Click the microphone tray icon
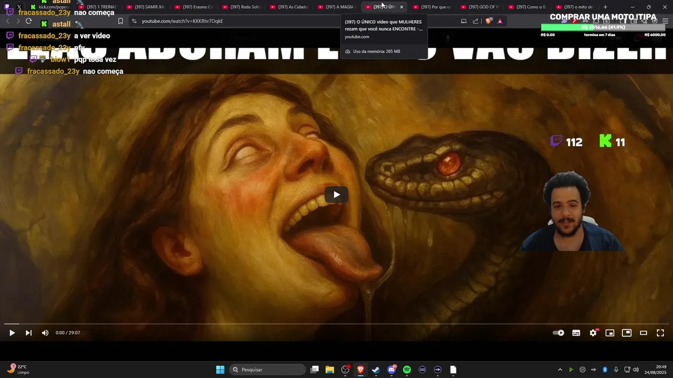The width and height of the screenshot is (673, 378). [x=616, y=370]
